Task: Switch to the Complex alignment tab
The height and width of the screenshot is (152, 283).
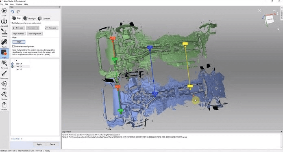Action: pos(44,18)
